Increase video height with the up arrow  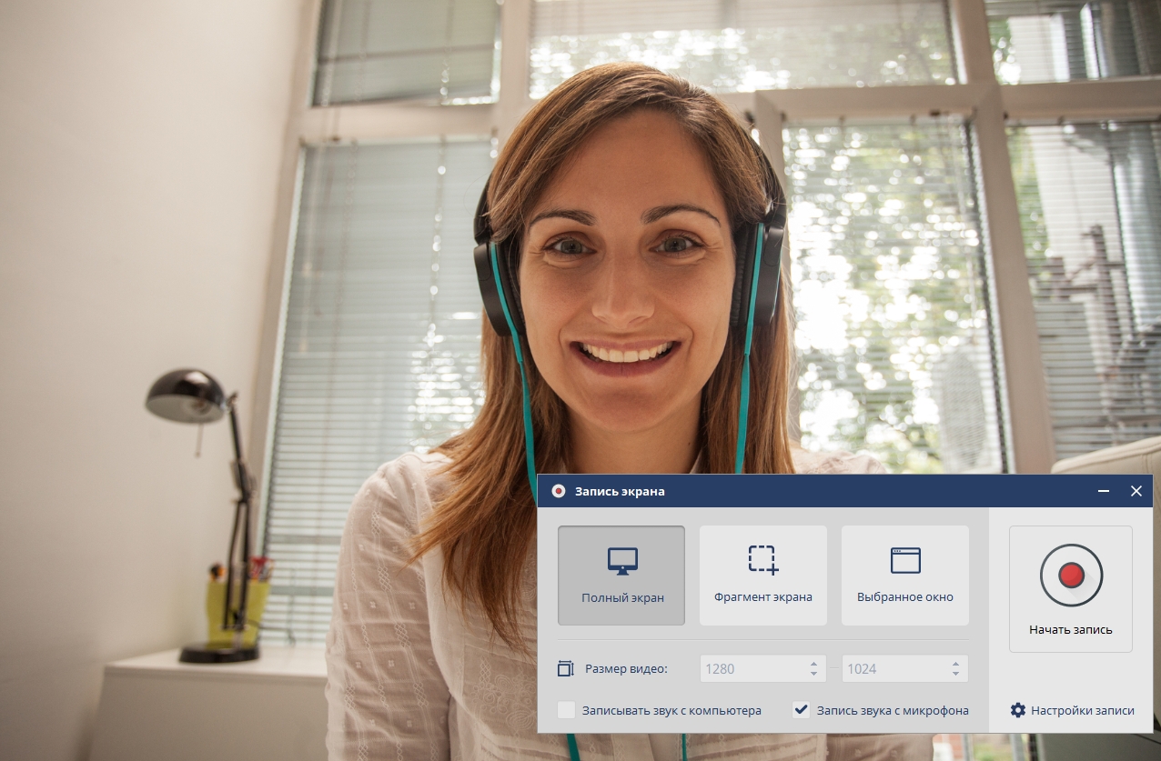955,663
